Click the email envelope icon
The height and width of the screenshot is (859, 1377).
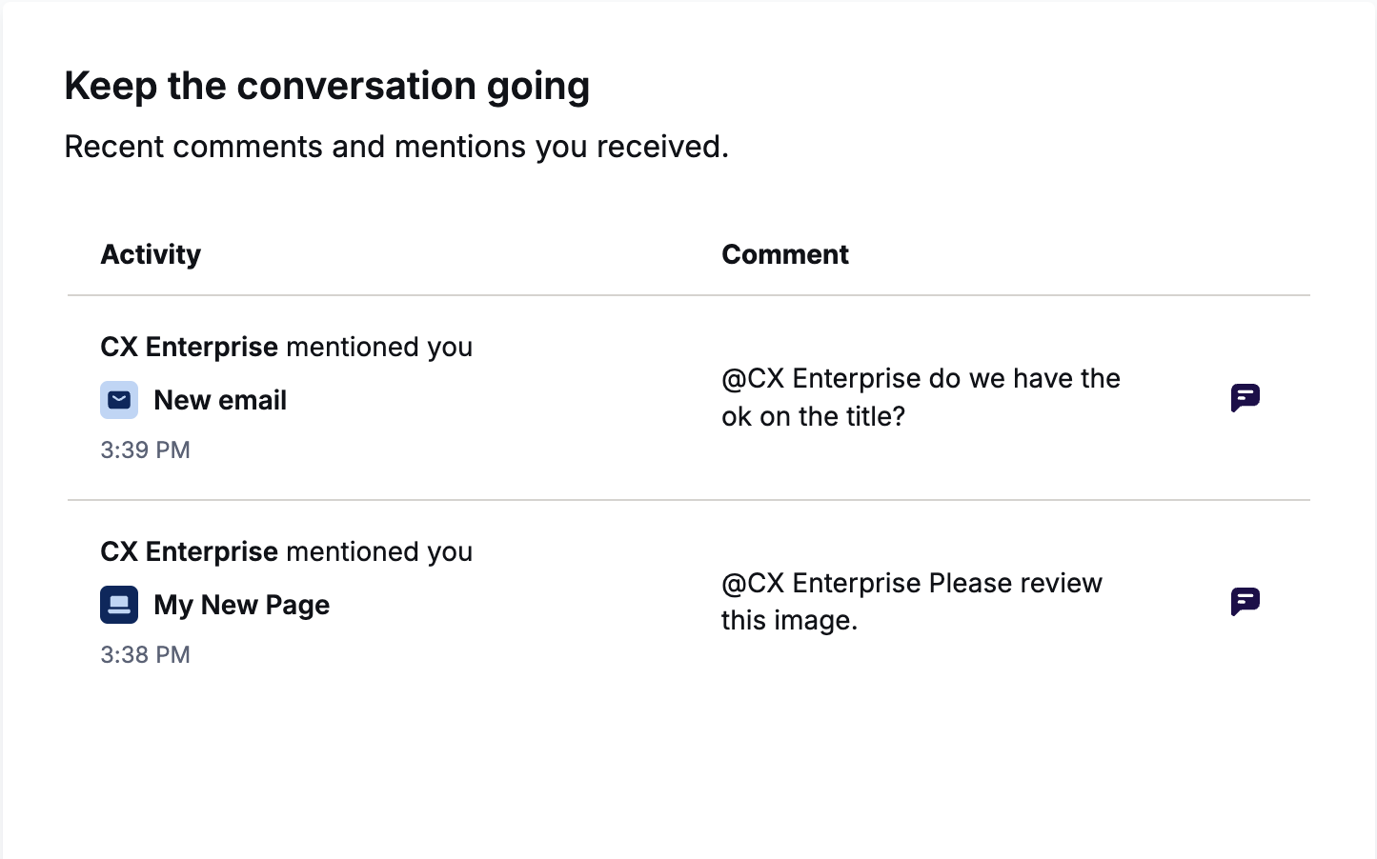(119, 400)
